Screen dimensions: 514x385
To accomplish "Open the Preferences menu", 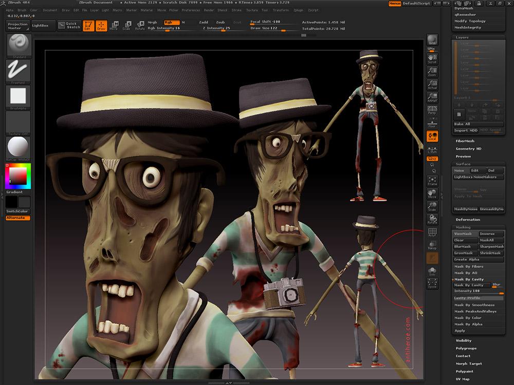I will tap(191, 10).
